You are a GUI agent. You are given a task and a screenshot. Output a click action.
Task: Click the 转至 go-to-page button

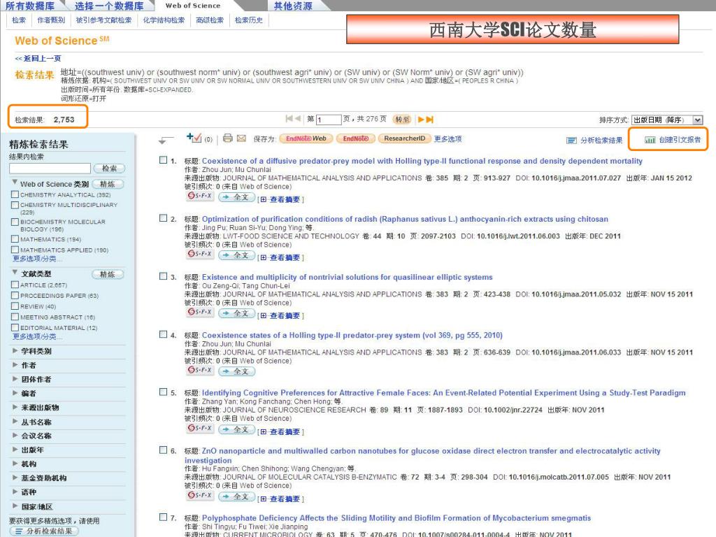(x=402, y=120)
